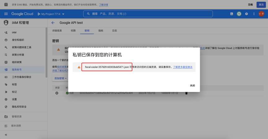
Task: Open 政策问题排查工具 in the sidebar
Action: [21, 47]
